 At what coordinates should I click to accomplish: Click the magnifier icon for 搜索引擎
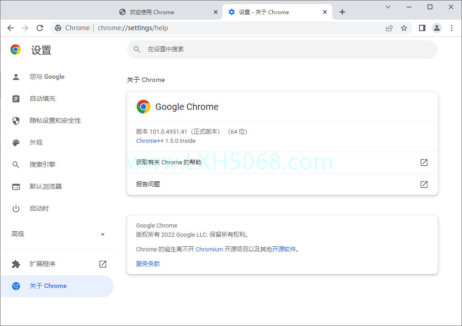click(16, 164)
